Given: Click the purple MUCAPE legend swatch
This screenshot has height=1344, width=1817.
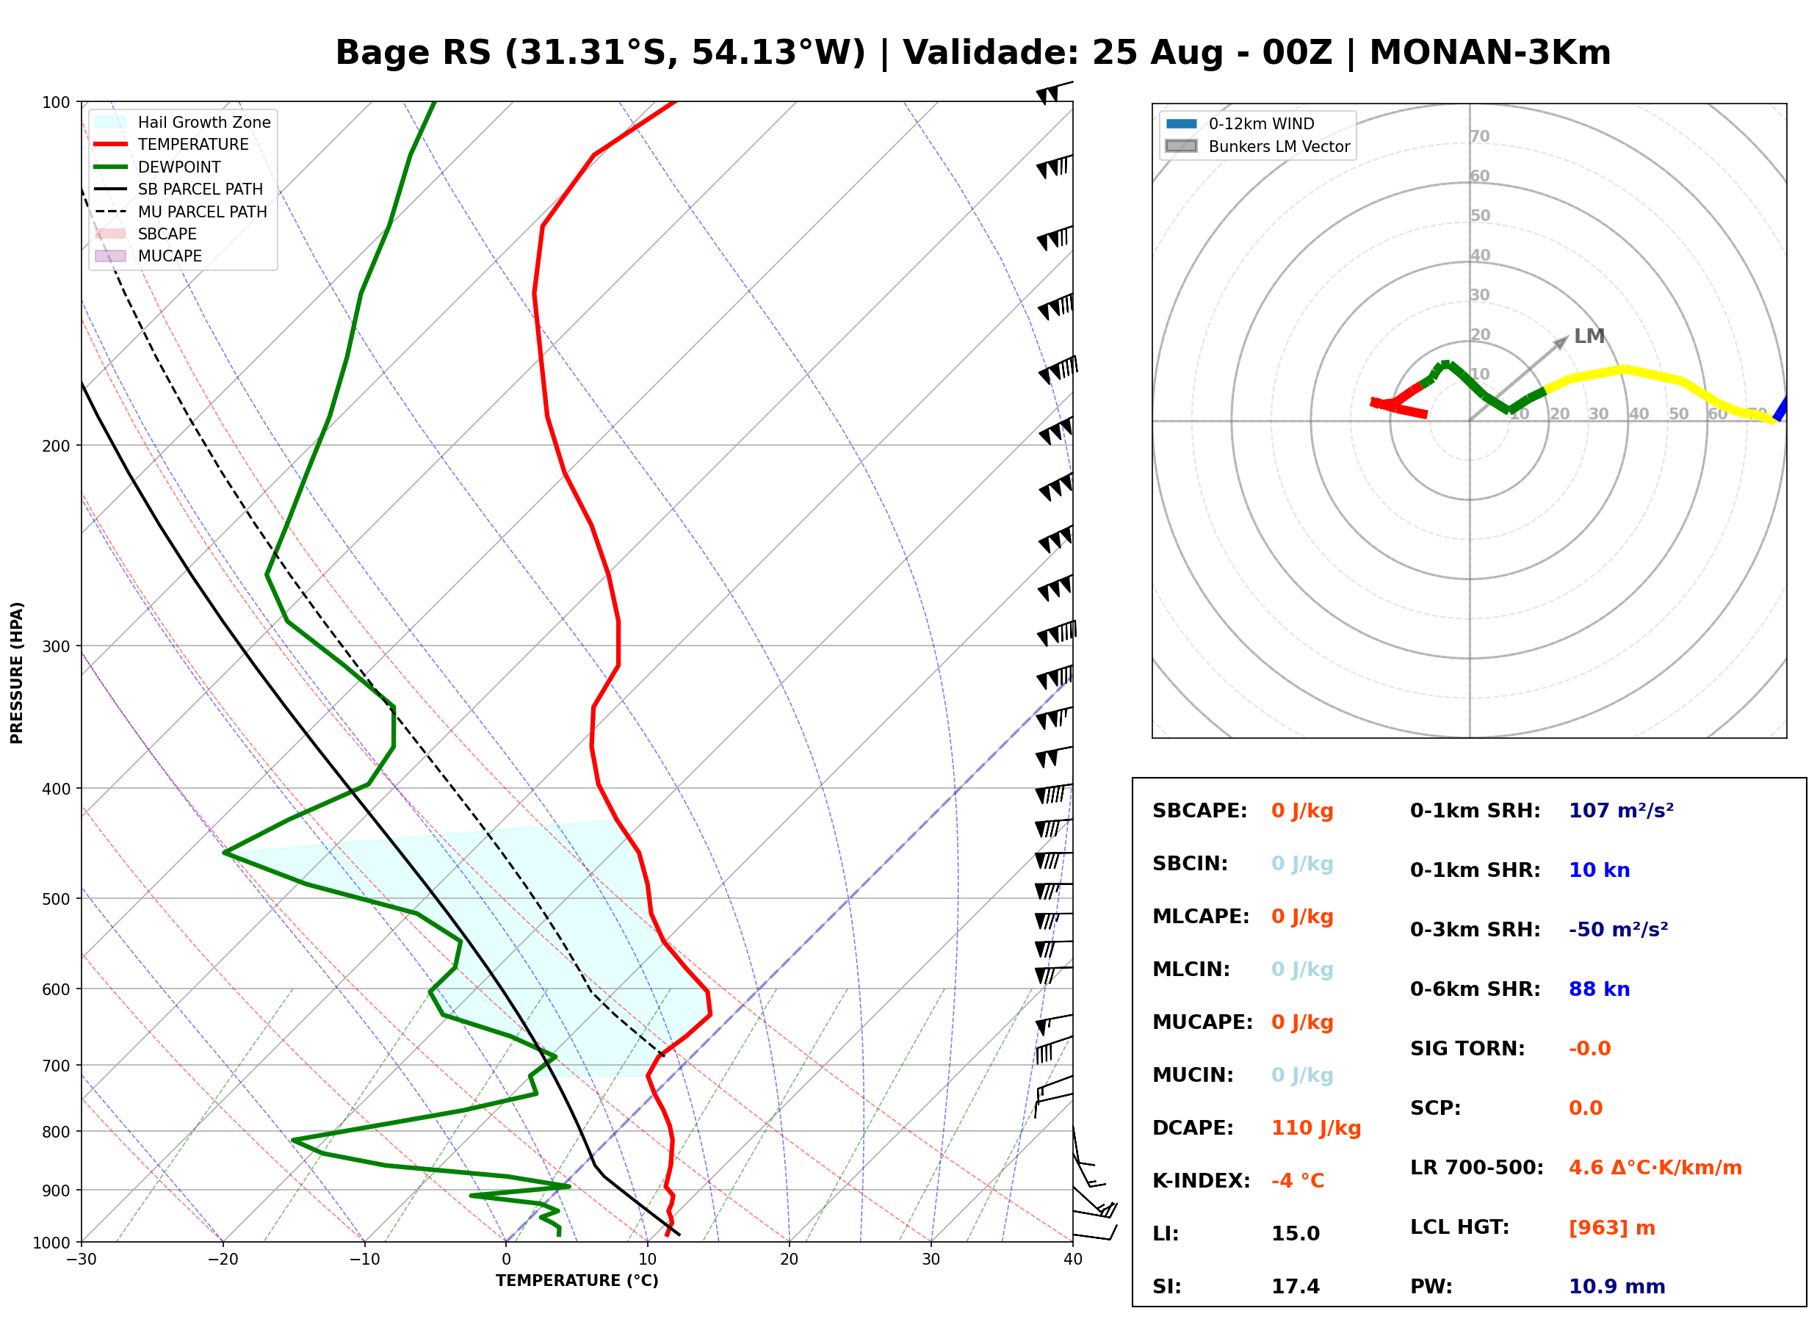Looking at the screenshot, I should tap(111, 256).
